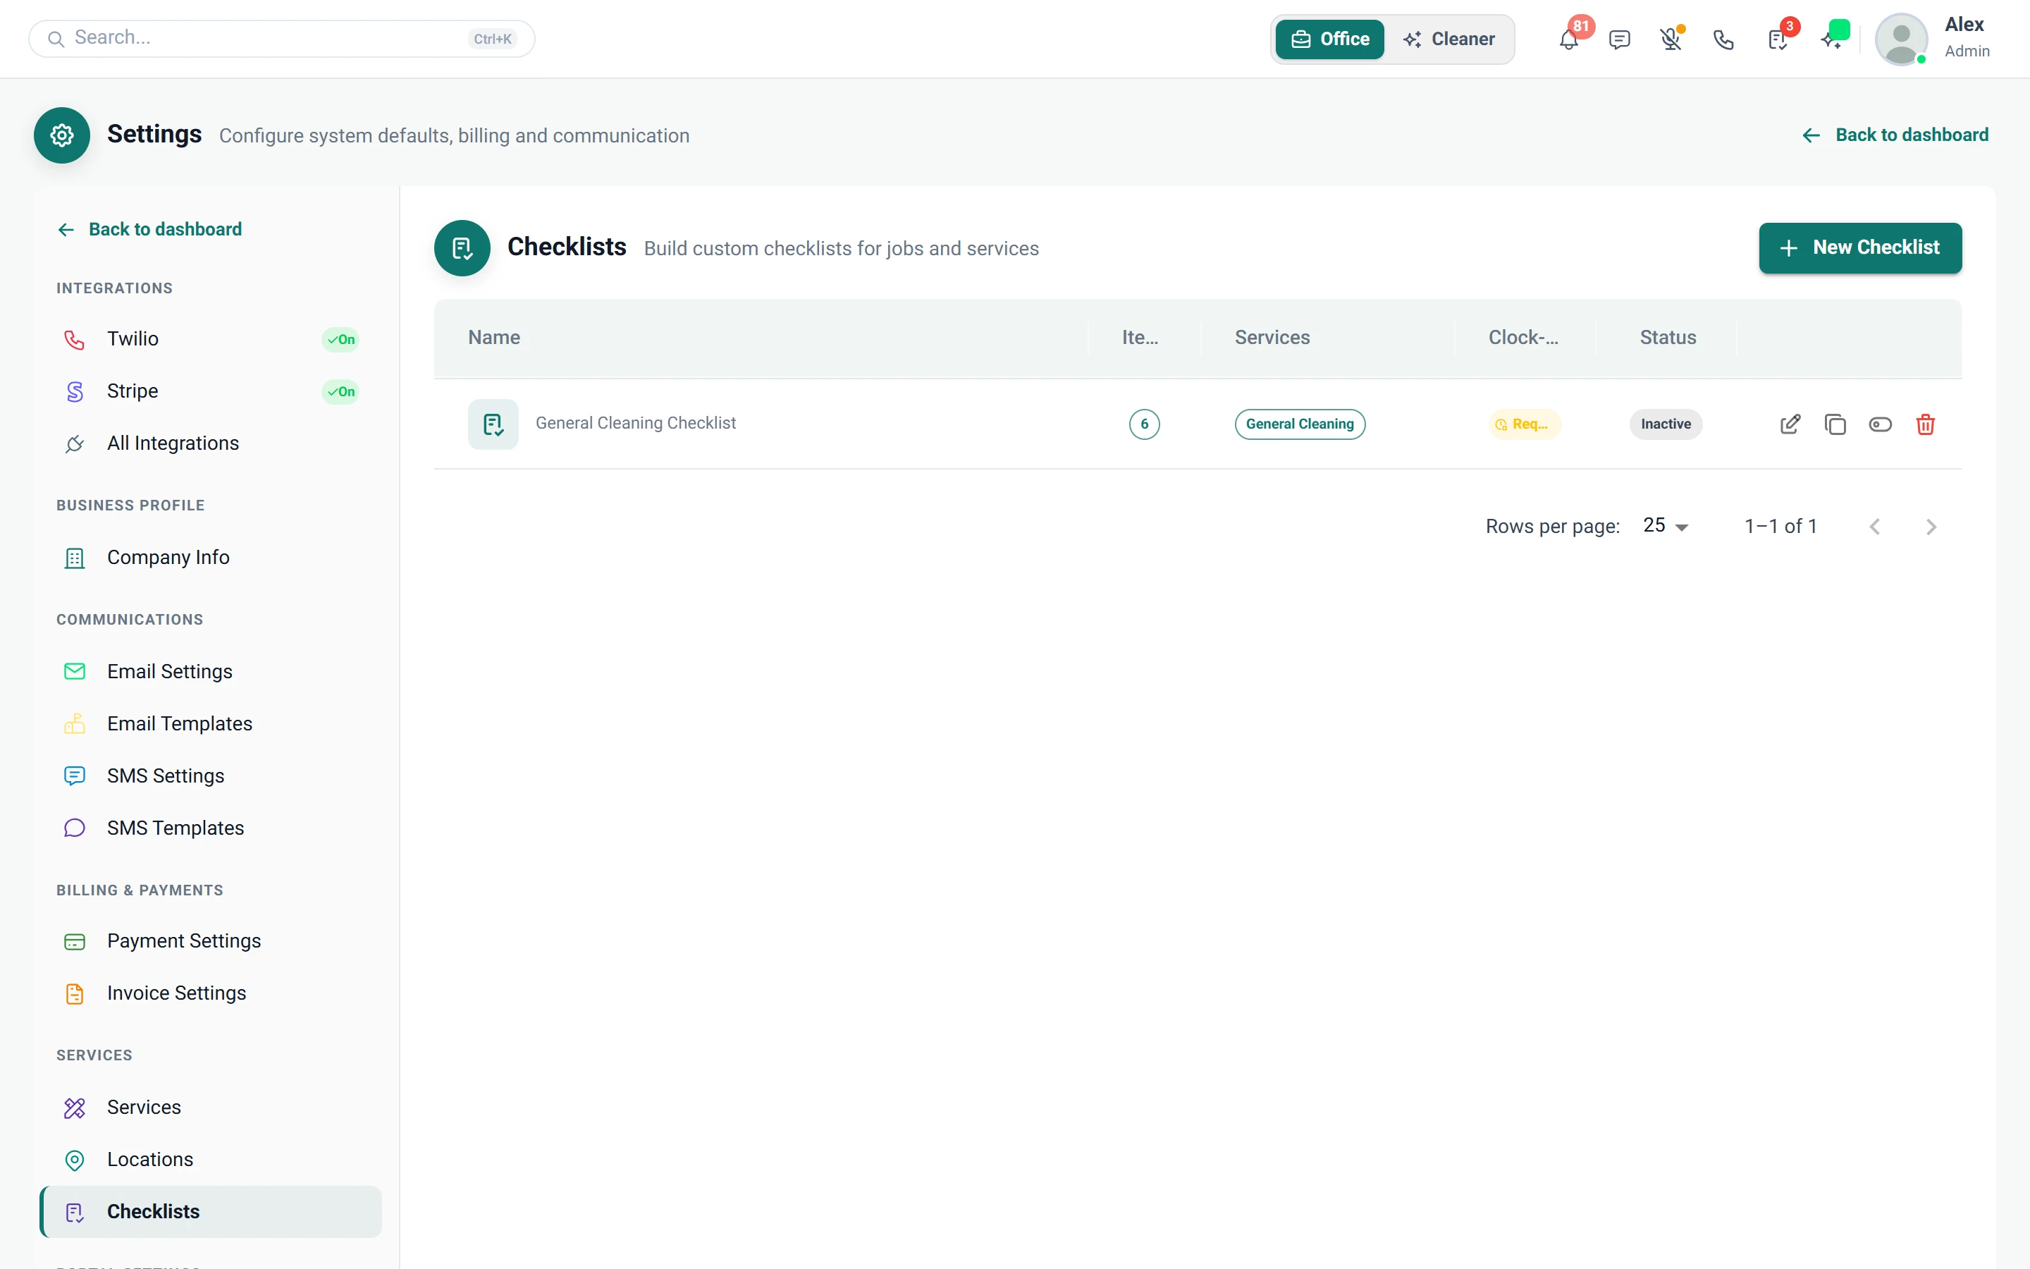Click the muted microphone icon
The image size is (2030, 1269).
point(1670,39)
